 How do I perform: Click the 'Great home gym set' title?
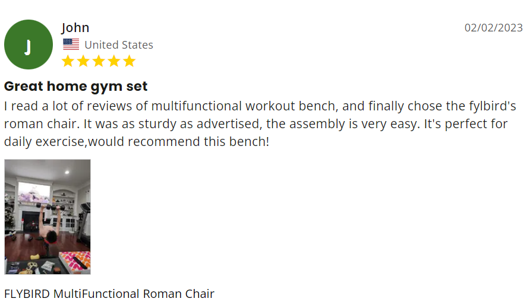point(76,86)
